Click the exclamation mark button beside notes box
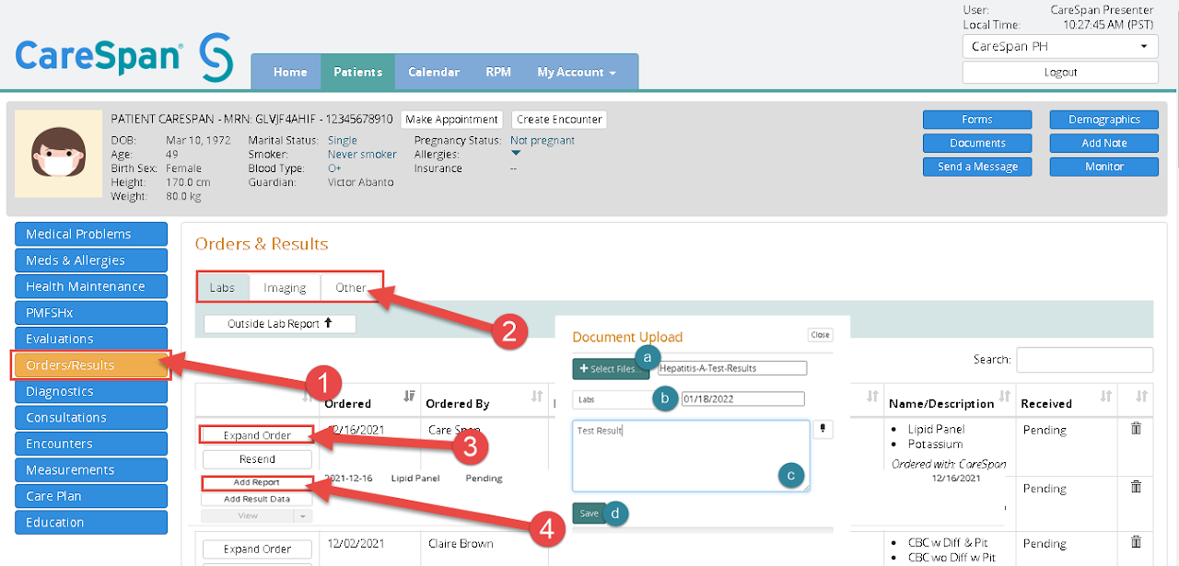 [823, 430]
